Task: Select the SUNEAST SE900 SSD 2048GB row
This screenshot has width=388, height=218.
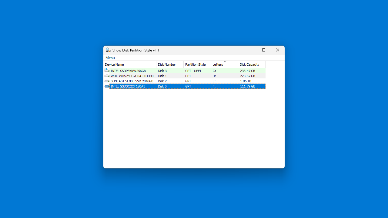Action: [x=185, y=81]
